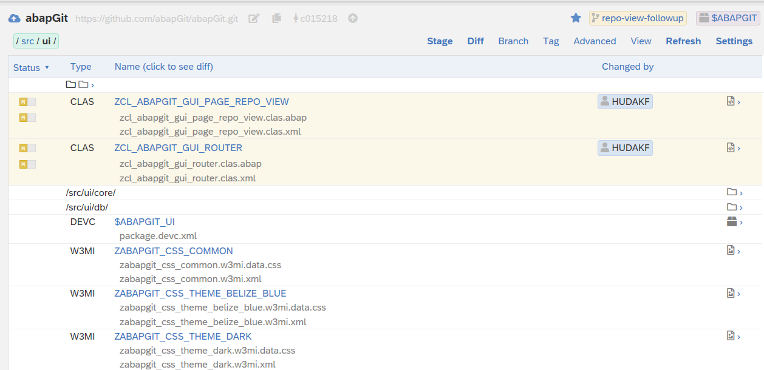
Task: Expand the chevron on $ABAPGIT_UI row
Action: click(x=742, y=223)
